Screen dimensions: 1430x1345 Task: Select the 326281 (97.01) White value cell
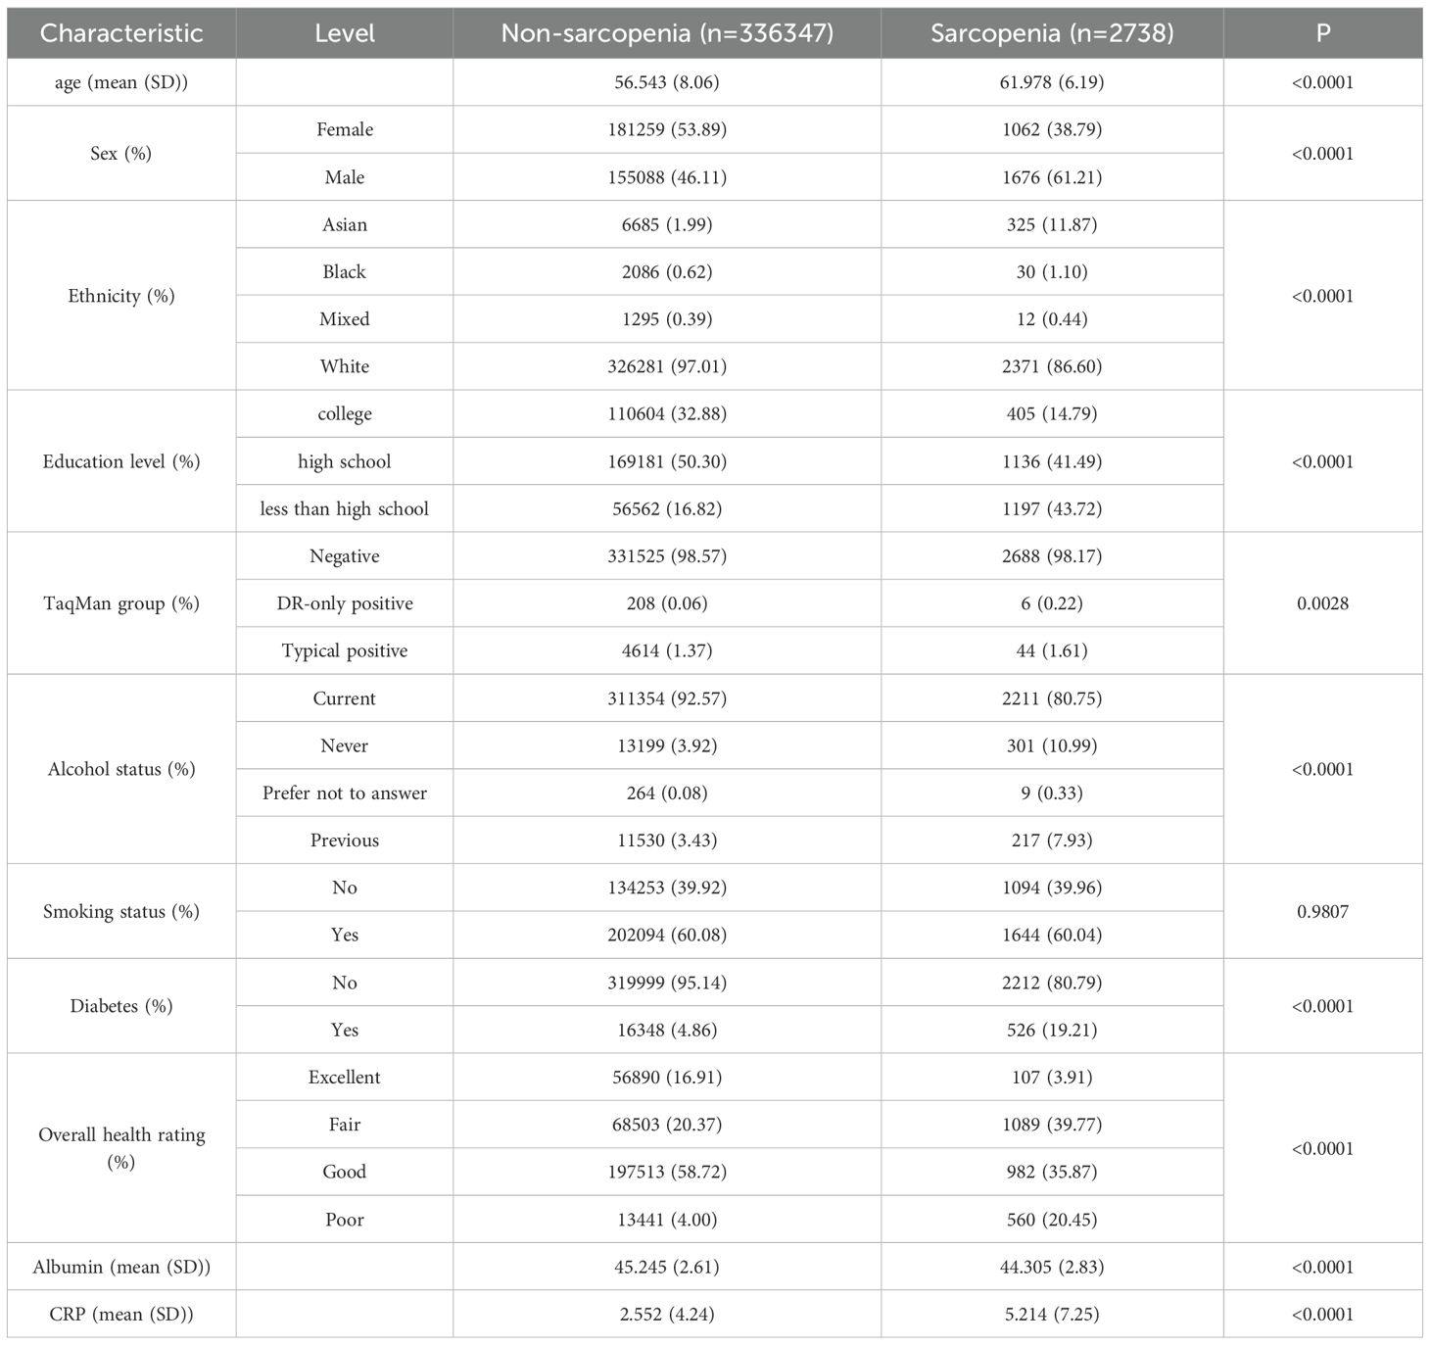click(x=667, y=366)
